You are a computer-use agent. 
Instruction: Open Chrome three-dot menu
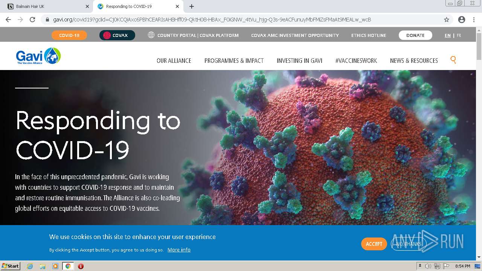click(x=474, y=20)
